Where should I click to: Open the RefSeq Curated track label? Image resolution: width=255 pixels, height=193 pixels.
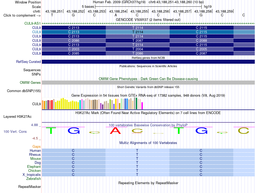pyautogui.click(x=28, y=62)
